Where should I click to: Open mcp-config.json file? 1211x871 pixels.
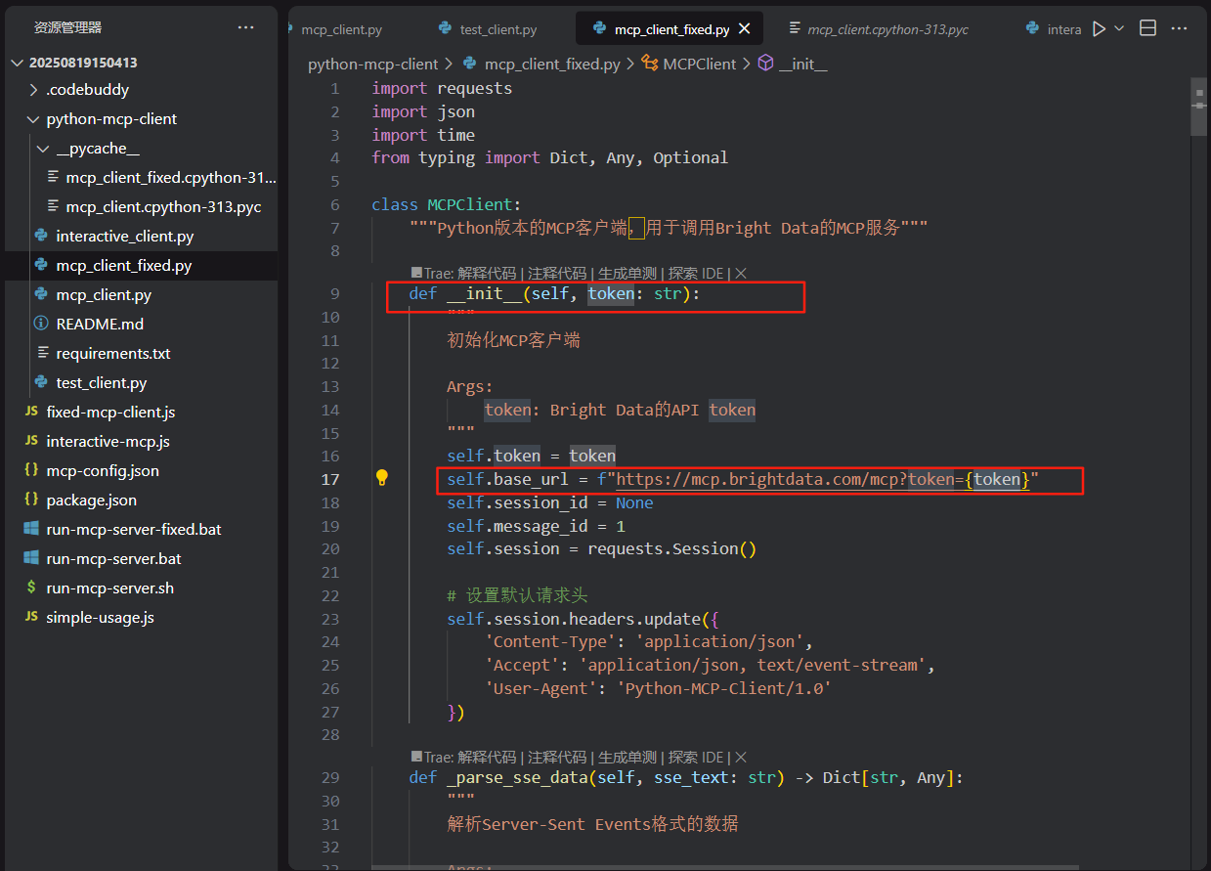[103, 471]
